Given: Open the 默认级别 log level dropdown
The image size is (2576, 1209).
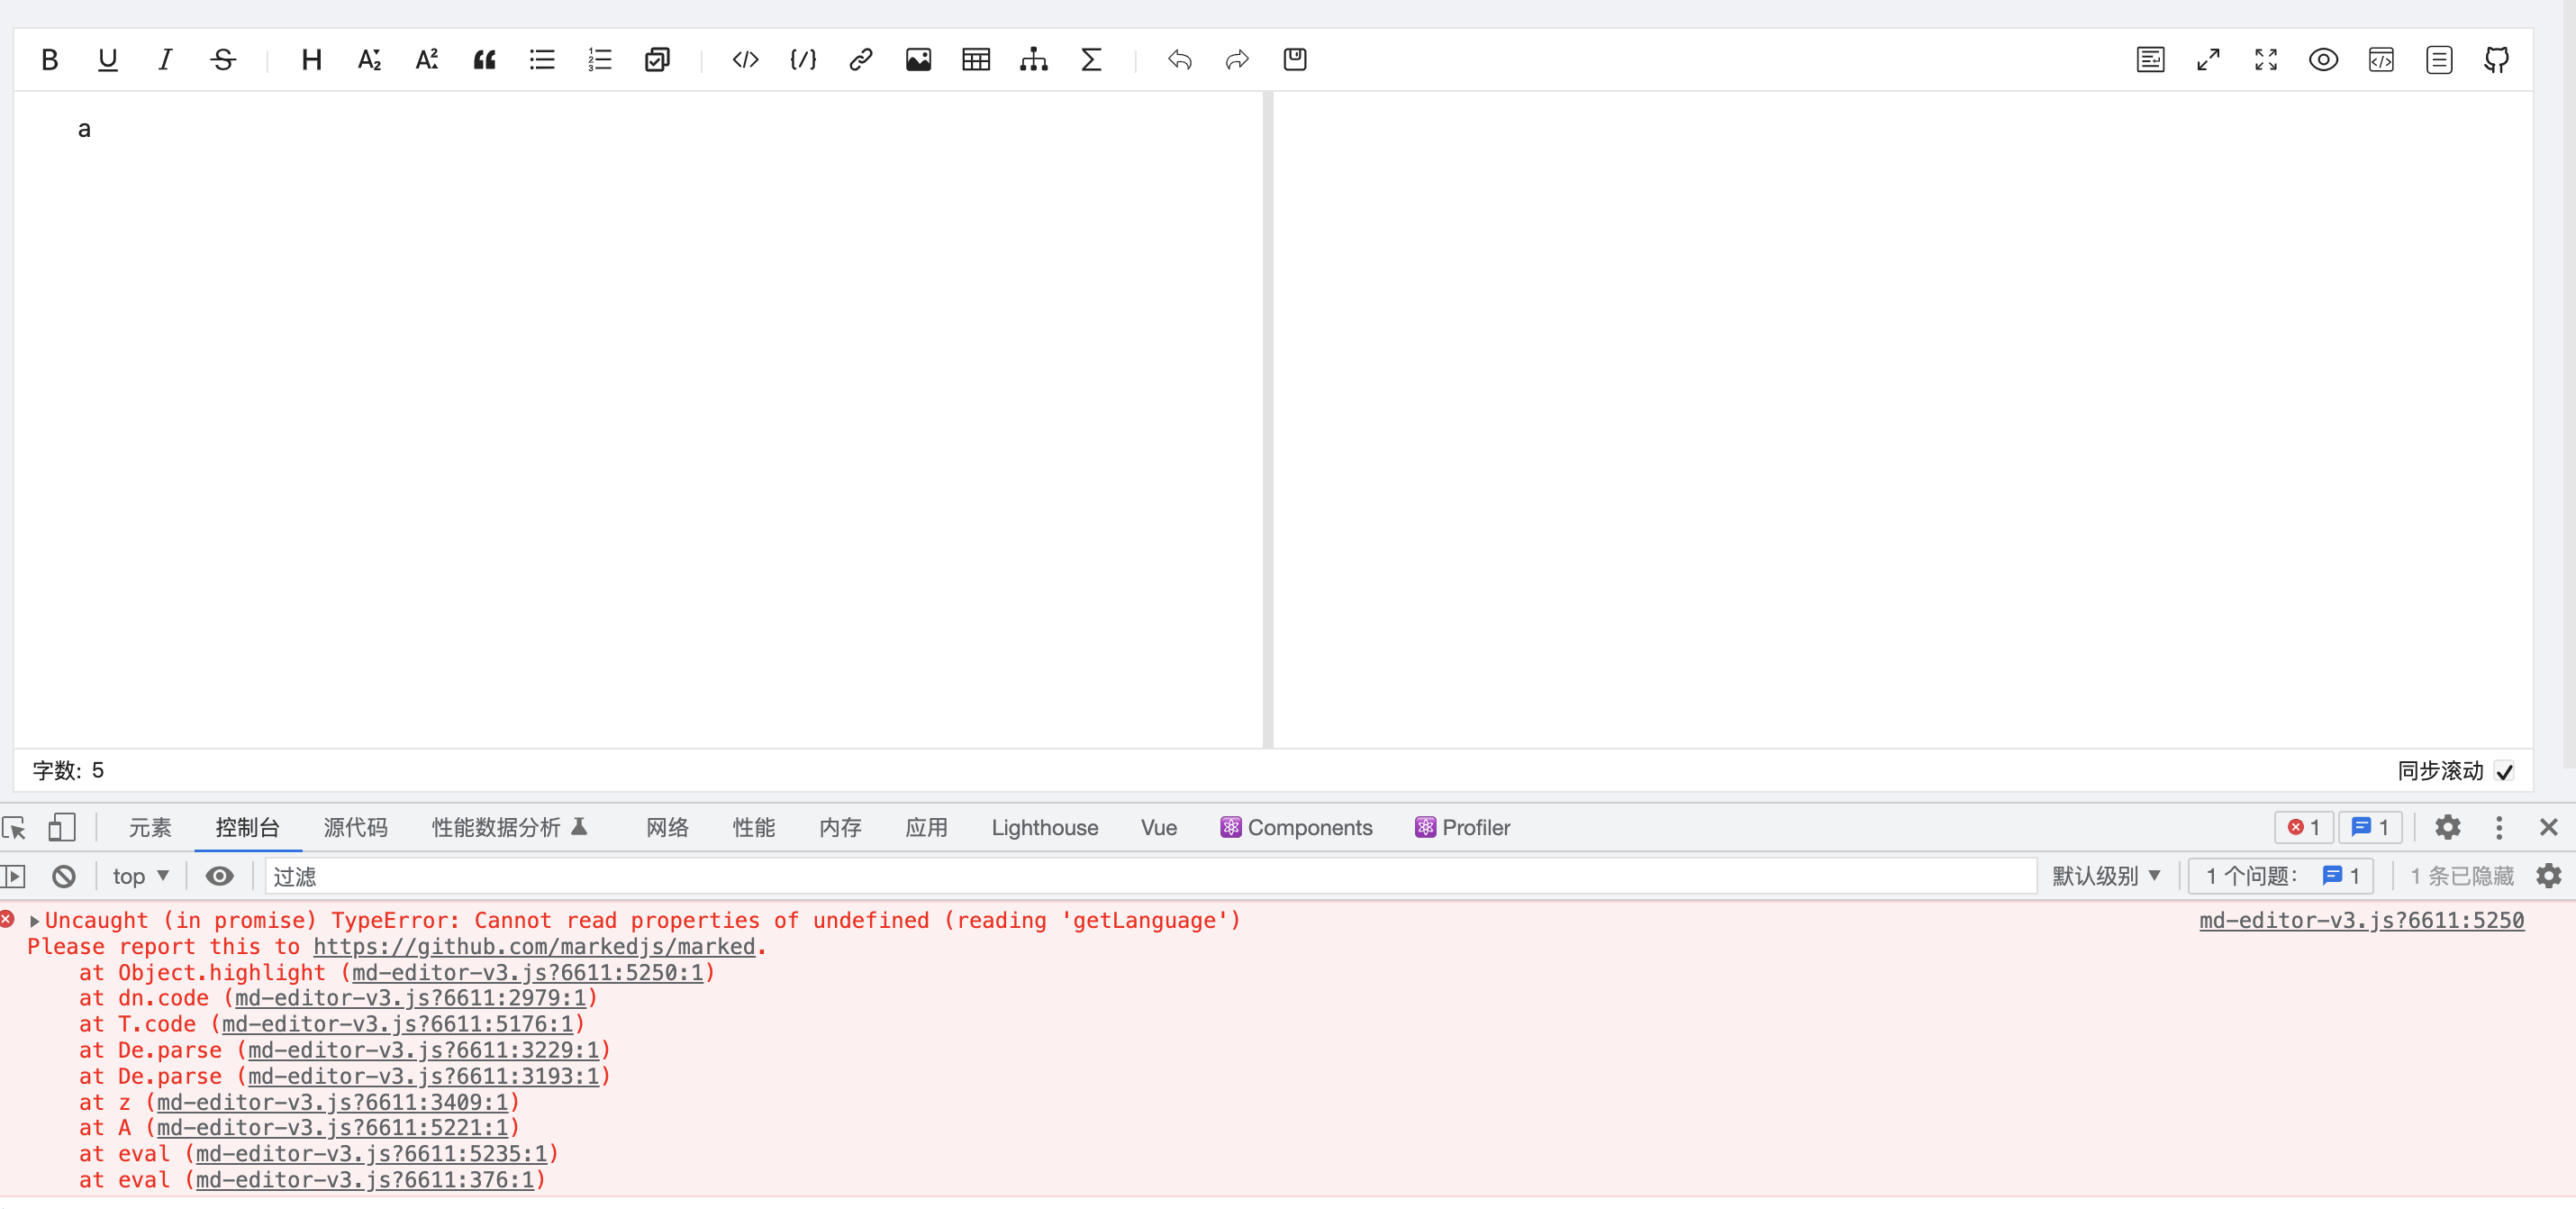Looking at the screenshot, I should point(2107,876).
